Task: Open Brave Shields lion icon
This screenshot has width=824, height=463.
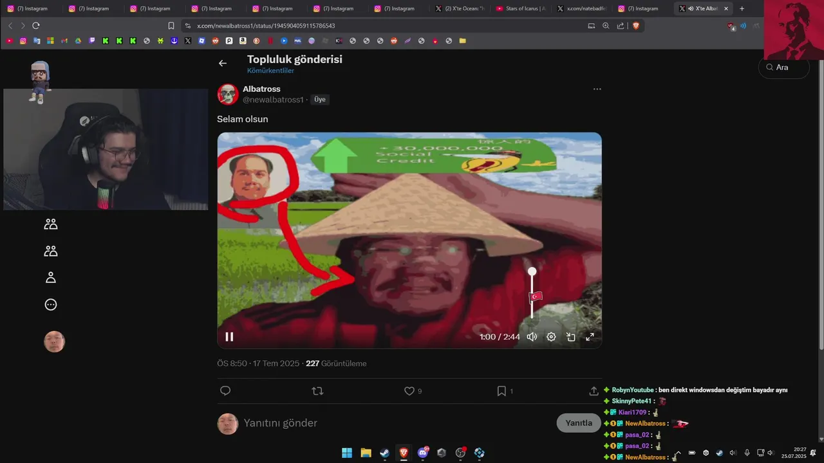Action: pyautogui.click(x=636, y=26)
